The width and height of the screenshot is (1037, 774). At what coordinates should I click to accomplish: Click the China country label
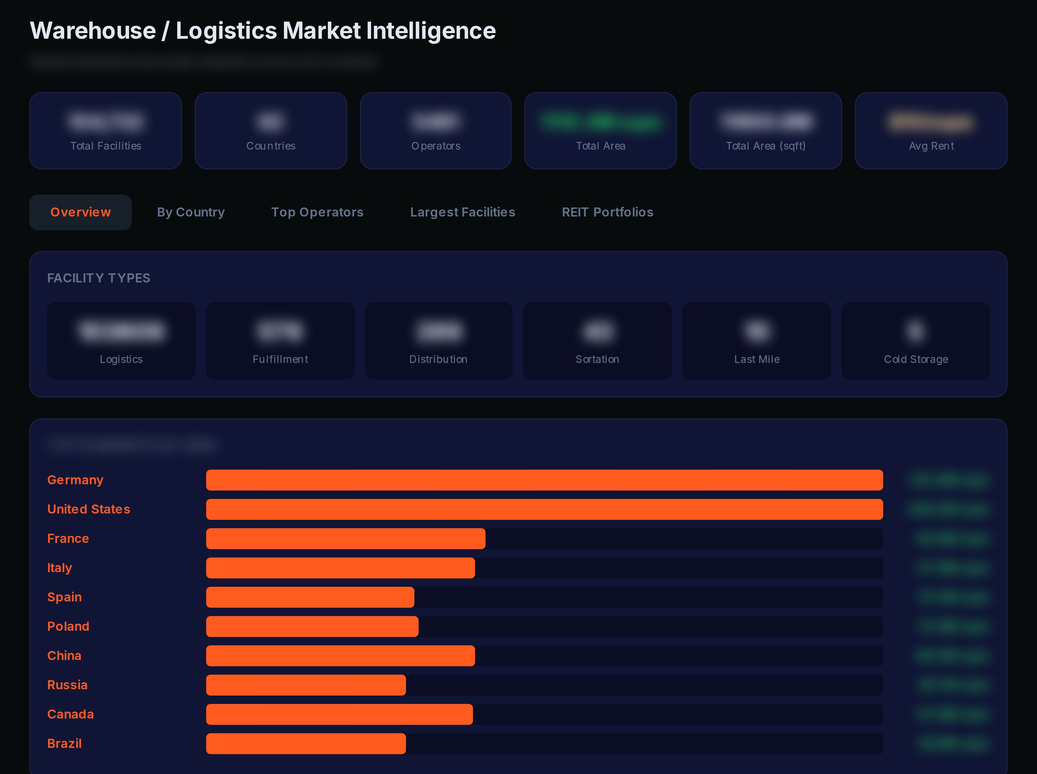[64, 656]
